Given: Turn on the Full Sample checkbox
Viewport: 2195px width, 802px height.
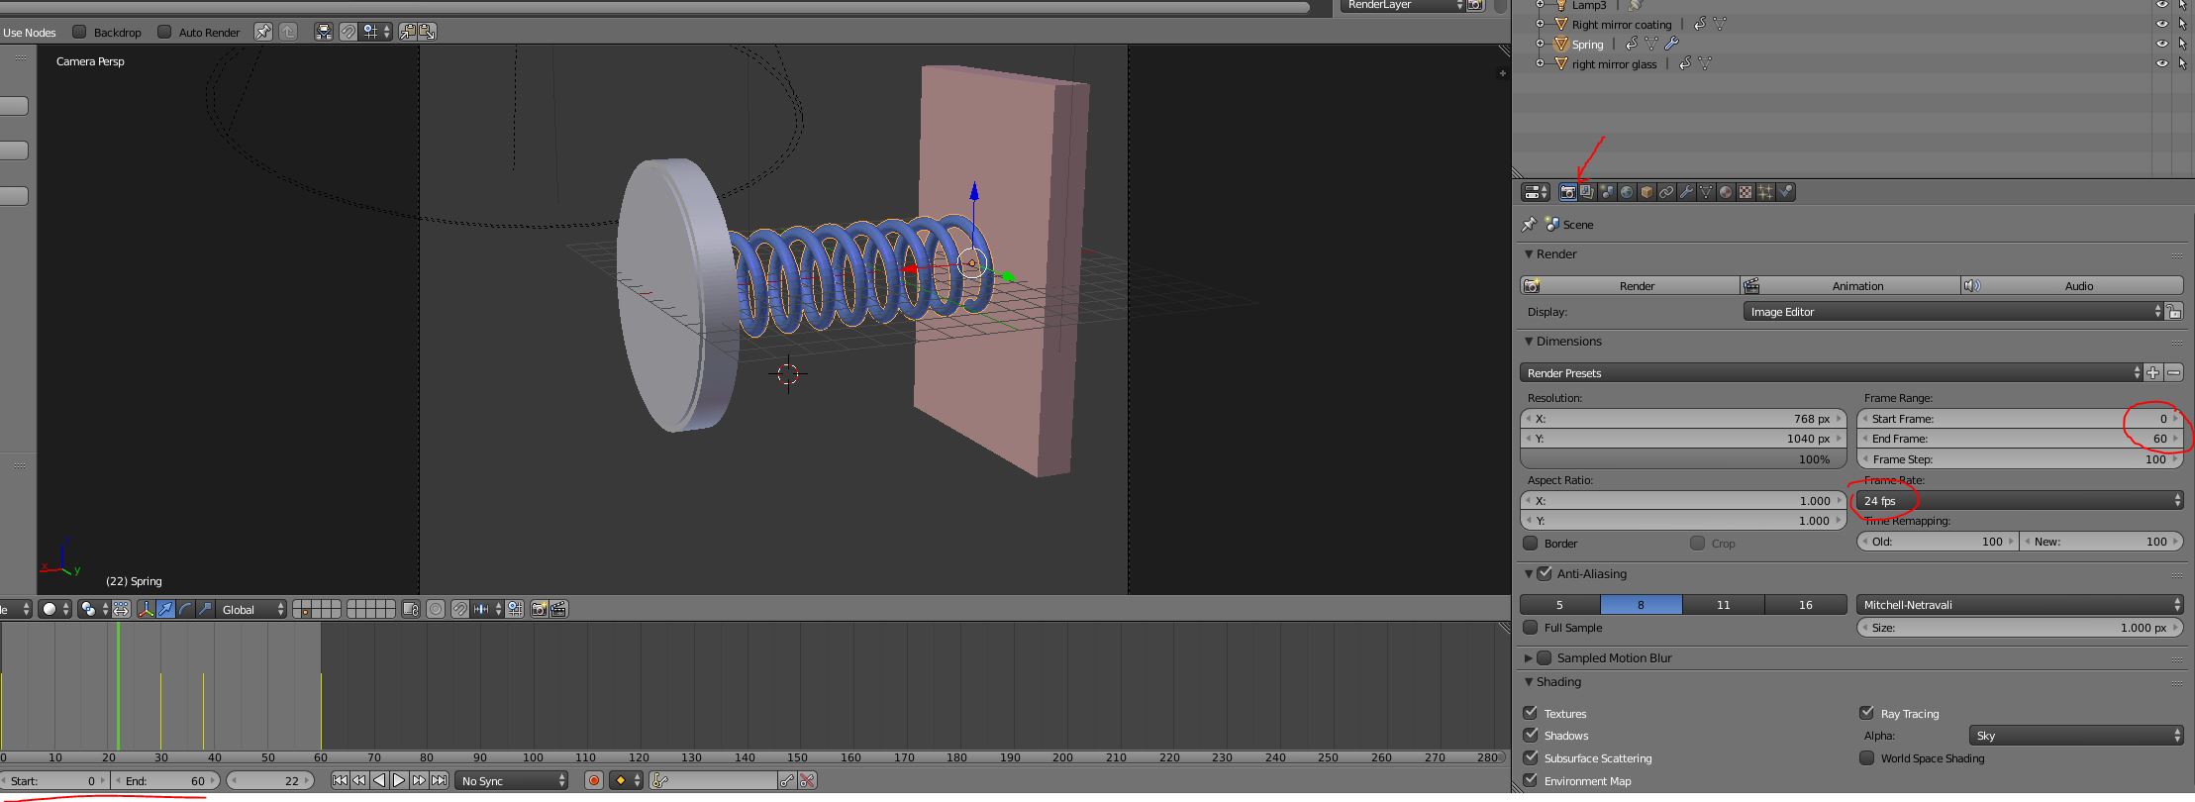Looking at the screenshot, I should (x=1531, y=627).
